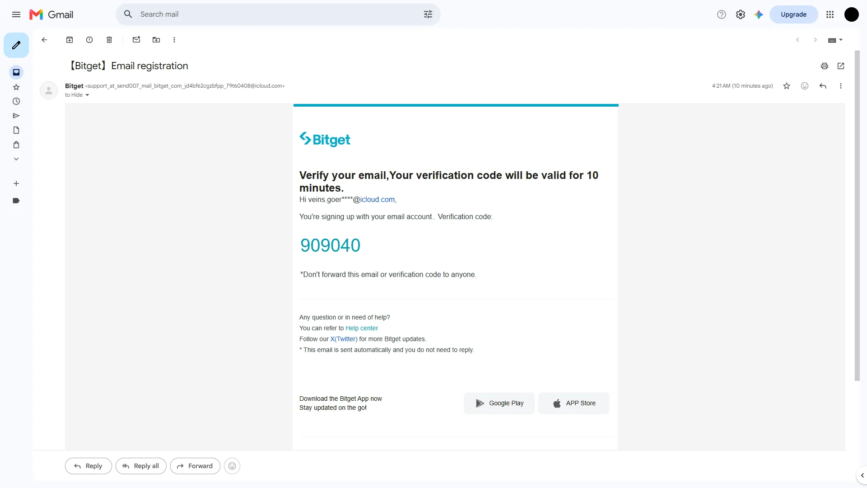867x488 pixels.
Task: Go to the older email arrow
Action: pos(816,40)
